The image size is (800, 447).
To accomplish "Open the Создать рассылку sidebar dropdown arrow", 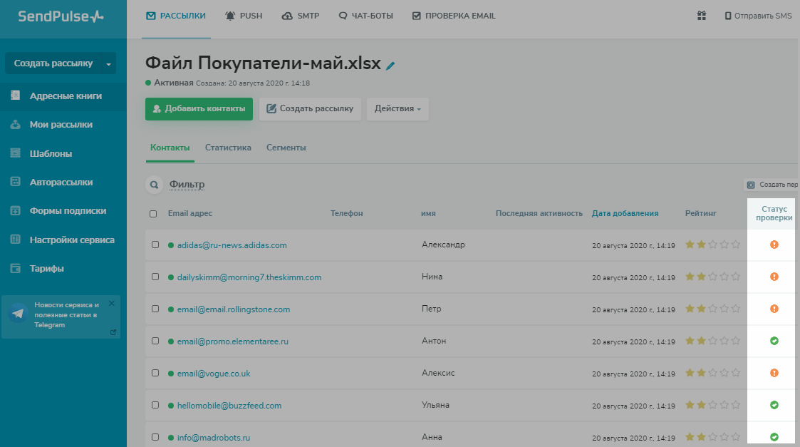I will click(x=109, y=64).
